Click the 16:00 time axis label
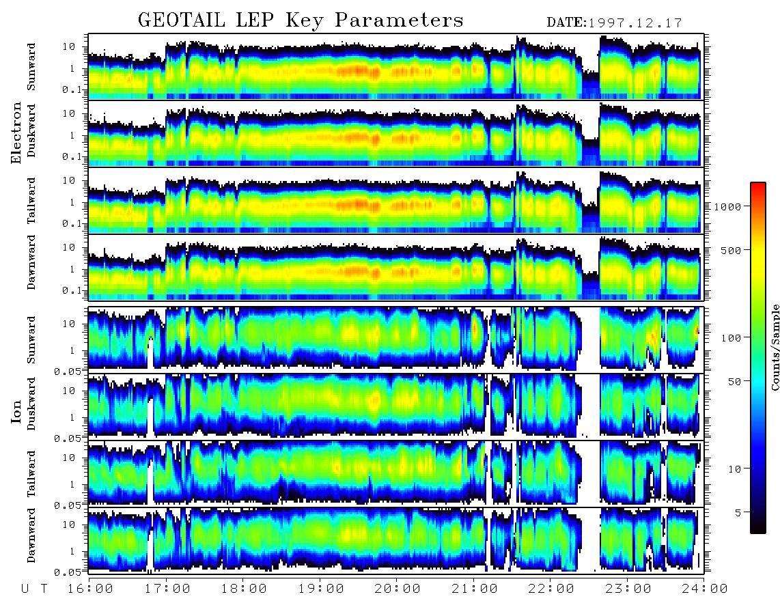This screenshot has height=601, width=780. pos(90,589)
